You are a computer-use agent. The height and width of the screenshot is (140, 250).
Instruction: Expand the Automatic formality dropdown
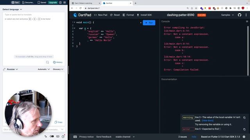[44, 69]
